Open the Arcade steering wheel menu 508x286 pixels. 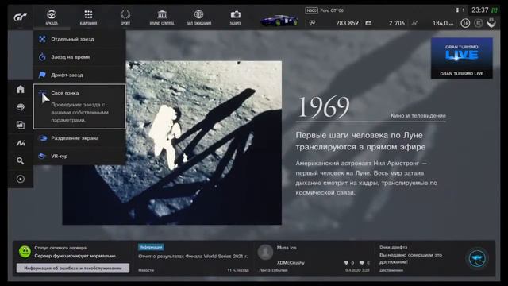52,17
